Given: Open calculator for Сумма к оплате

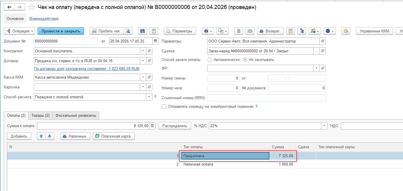Looking at the screenshot, I should pyautogui.click(x=153, y=126).
